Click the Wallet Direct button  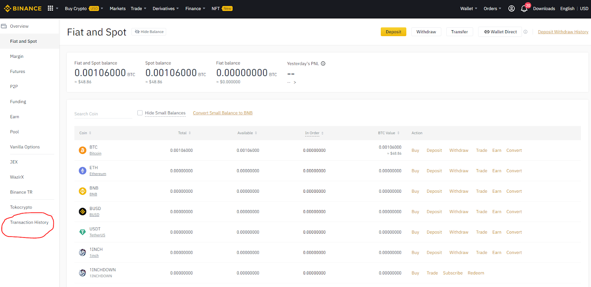pyautogui.click(x=500, y=32)
